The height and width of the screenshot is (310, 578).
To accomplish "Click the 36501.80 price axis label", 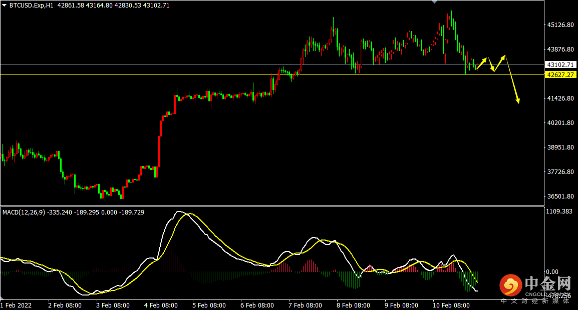I will (x=560, y=196).
